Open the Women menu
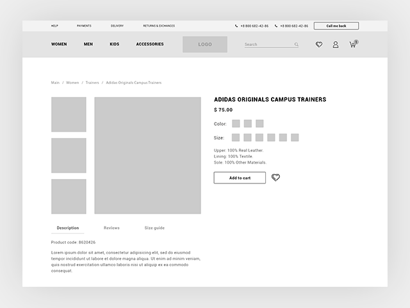The image size is (410, 308). pyautogui.click(x=59, y=44)
